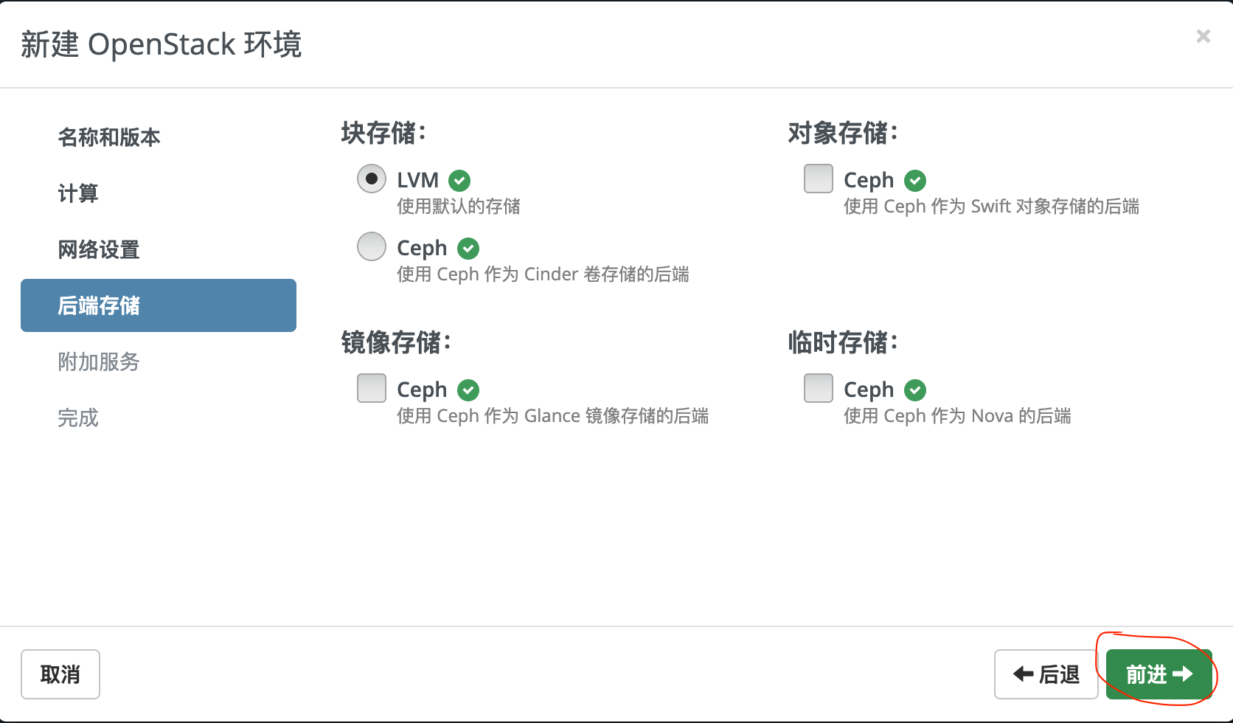
Task: Select LVM radio button for block storage
Action: click(x=372, y=179)
